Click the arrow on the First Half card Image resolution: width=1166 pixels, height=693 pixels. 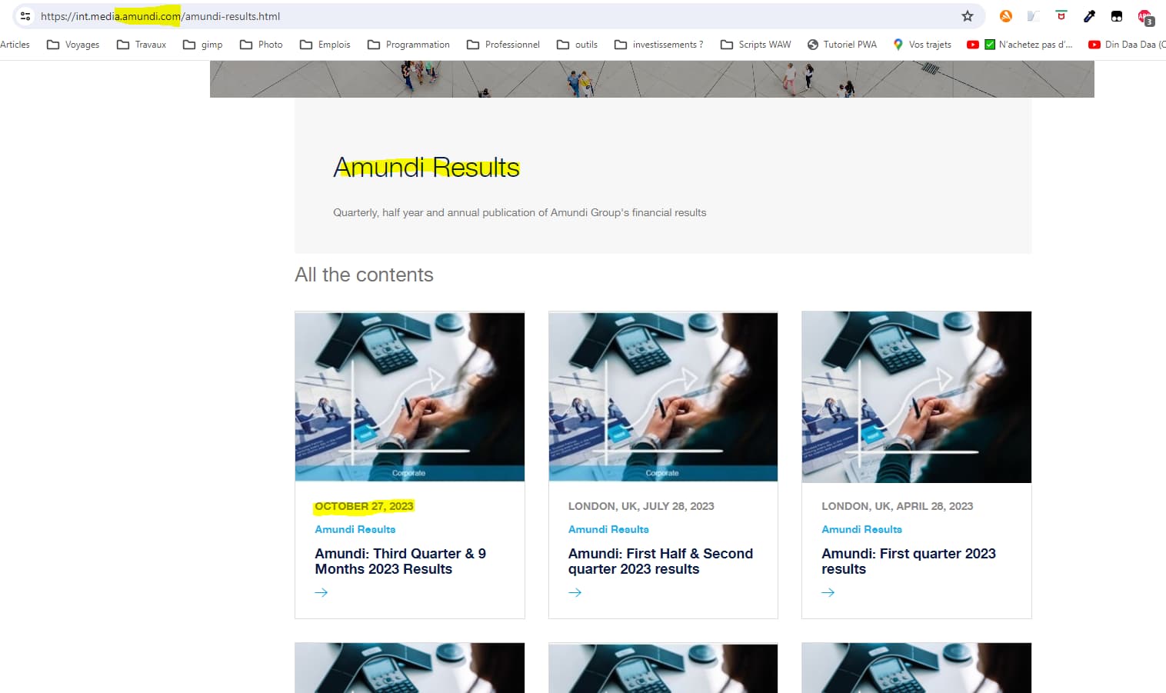[575, 592]
